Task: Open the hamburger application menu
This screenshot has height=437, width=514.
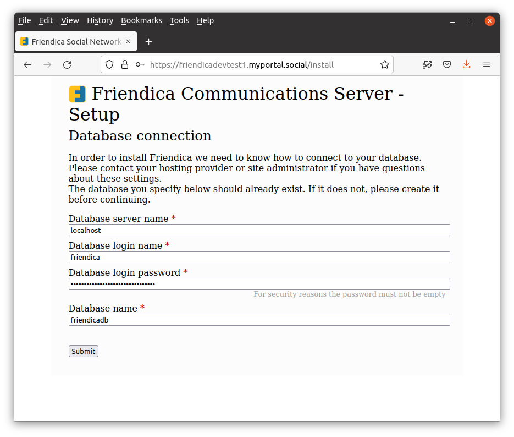Action: pos(486,65)
